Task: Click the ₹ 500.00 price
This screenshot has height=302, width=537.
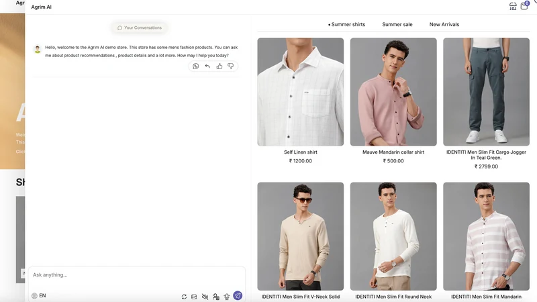Action: pos(393,161)
